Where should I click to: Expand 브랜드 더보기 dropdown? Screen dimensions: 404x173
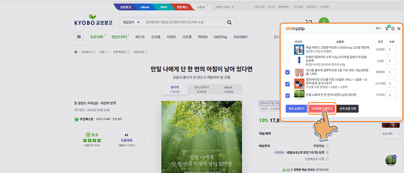coord(225,7)
